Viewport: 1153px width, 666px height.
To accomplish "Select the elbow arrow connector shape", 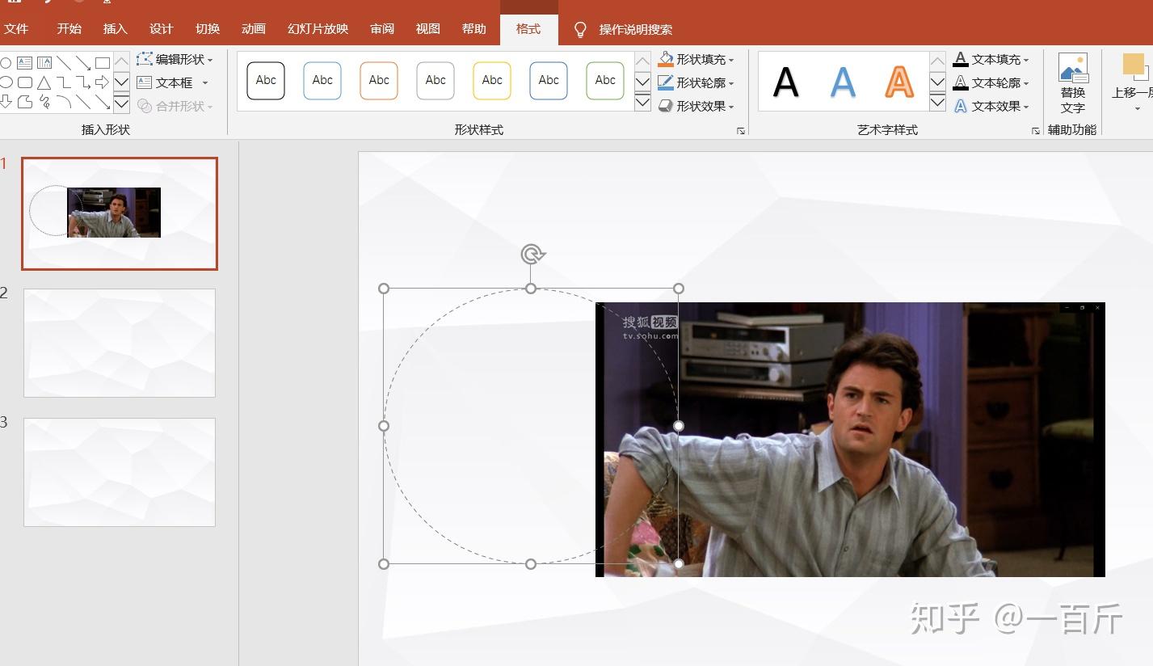I will [x=82, y=82].
